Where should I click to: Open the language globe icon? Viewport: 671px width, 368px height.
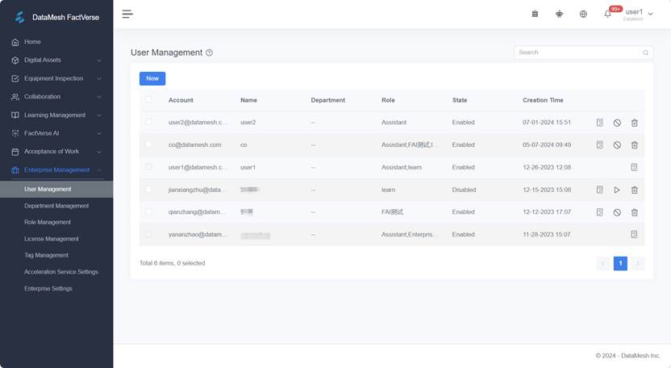[x=583, y=14]
